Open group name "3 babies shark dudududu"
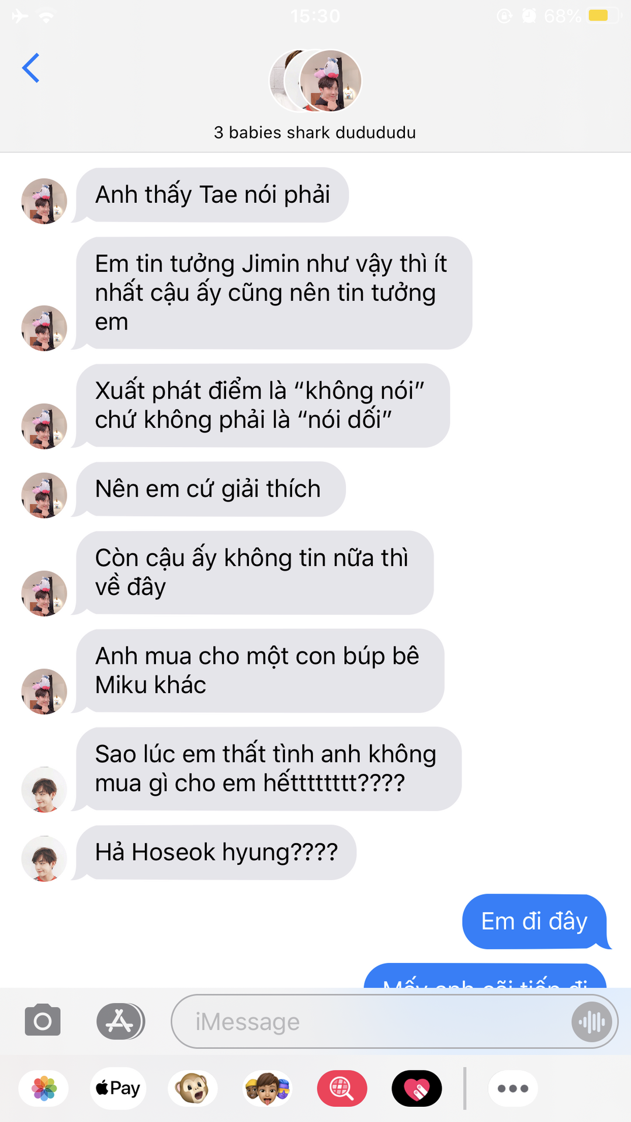The image size is (631, 1122). click(315, 133)
